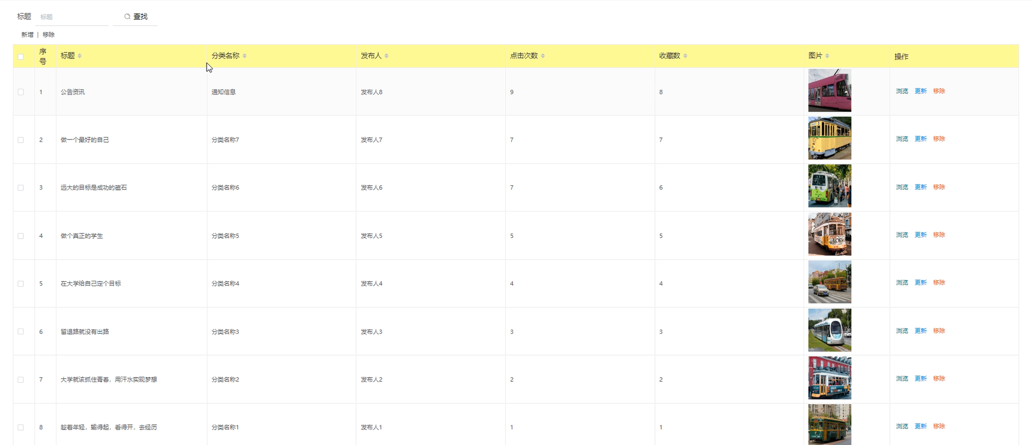This screenshot has width=1032, height=445.
Task: Click 更新 for 做一个最好的自己 row
Action: [x=921, y=139]
